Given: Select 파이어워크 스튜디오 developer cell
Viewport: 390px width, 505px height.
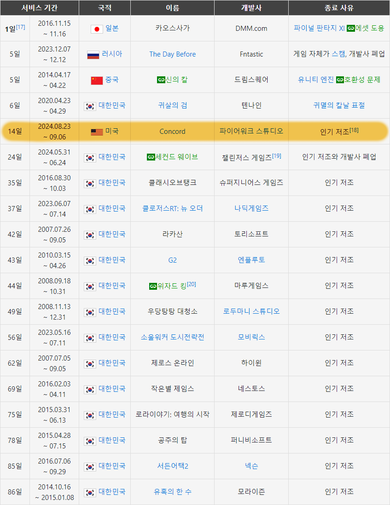Looking at the screenshot, I should click(251, 132).
